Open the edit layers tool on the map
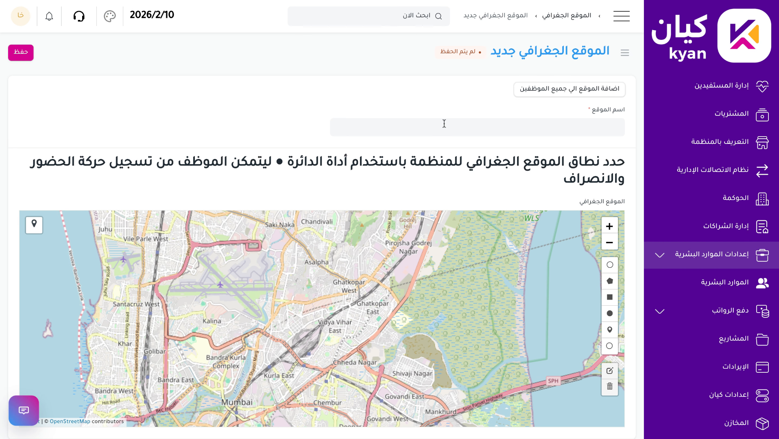 [609, 370]
